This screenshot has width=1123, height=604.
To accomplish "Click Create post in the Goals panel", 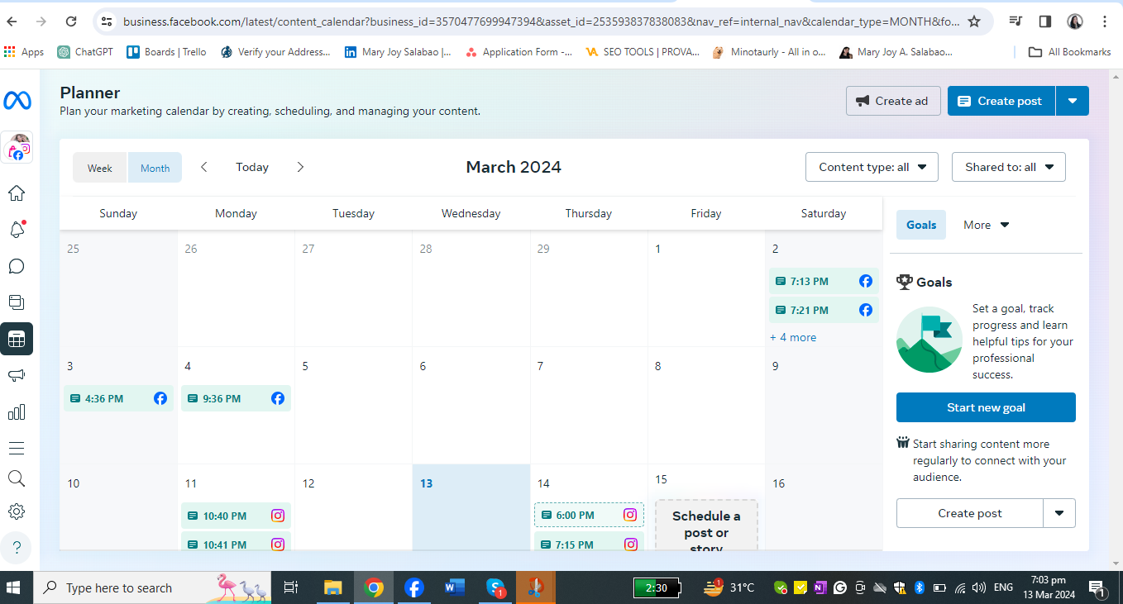I will pos(970,513).
